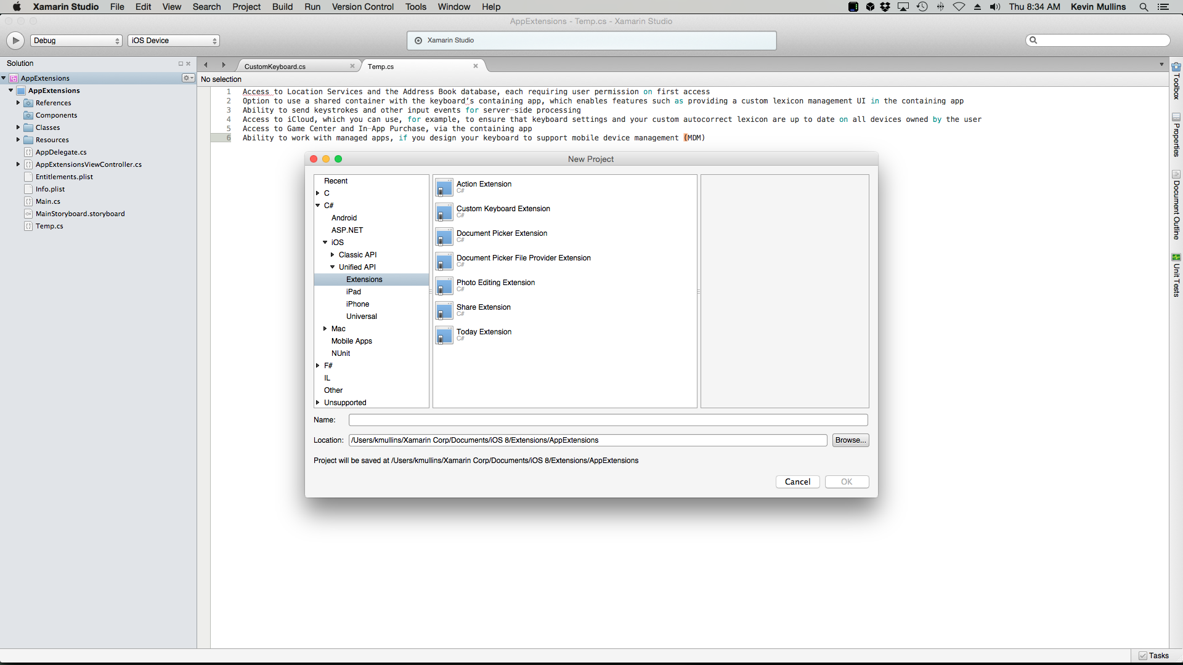
Task: Click the Share Extension icon
Action: click(443, 310)
